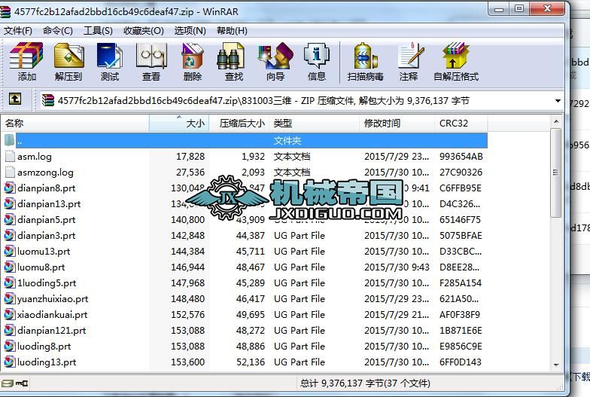Select file xiaodiankuai.prt
590x397 pixels.
point(53,315)
